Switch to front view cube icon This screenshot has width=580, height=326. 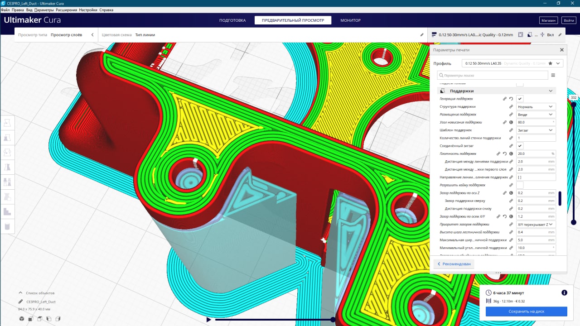point(30,319)
